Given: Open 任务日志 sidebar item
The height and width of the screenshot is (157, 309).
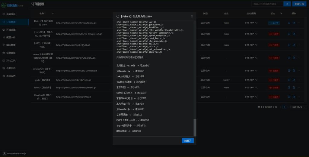Looking at the screenshot, I should point(14,68).
